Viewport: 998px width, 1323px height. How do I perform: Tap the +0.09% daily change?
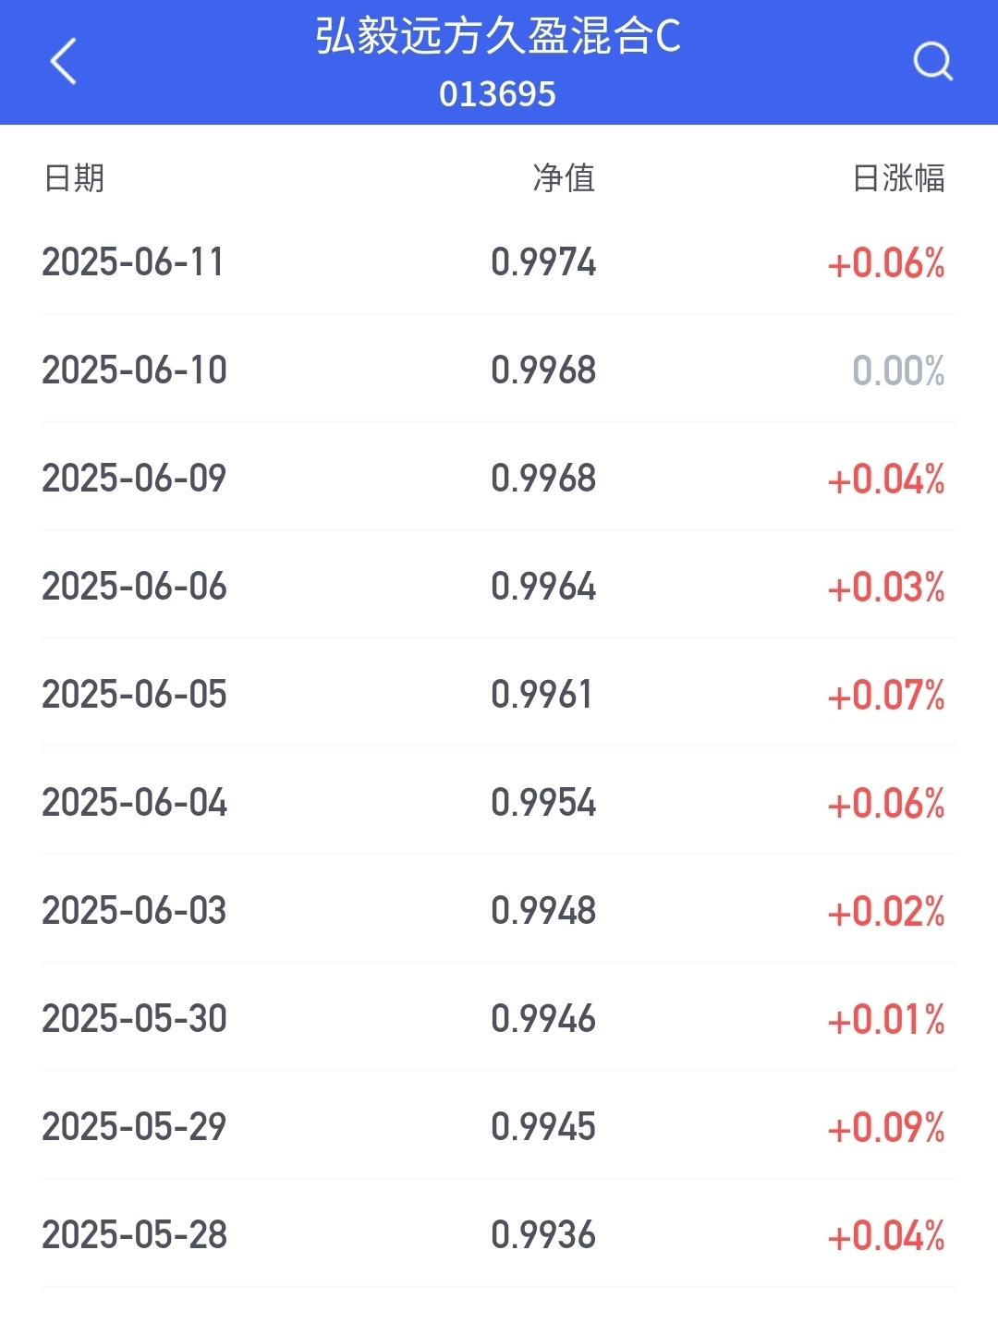click(x=886, y=1127)
